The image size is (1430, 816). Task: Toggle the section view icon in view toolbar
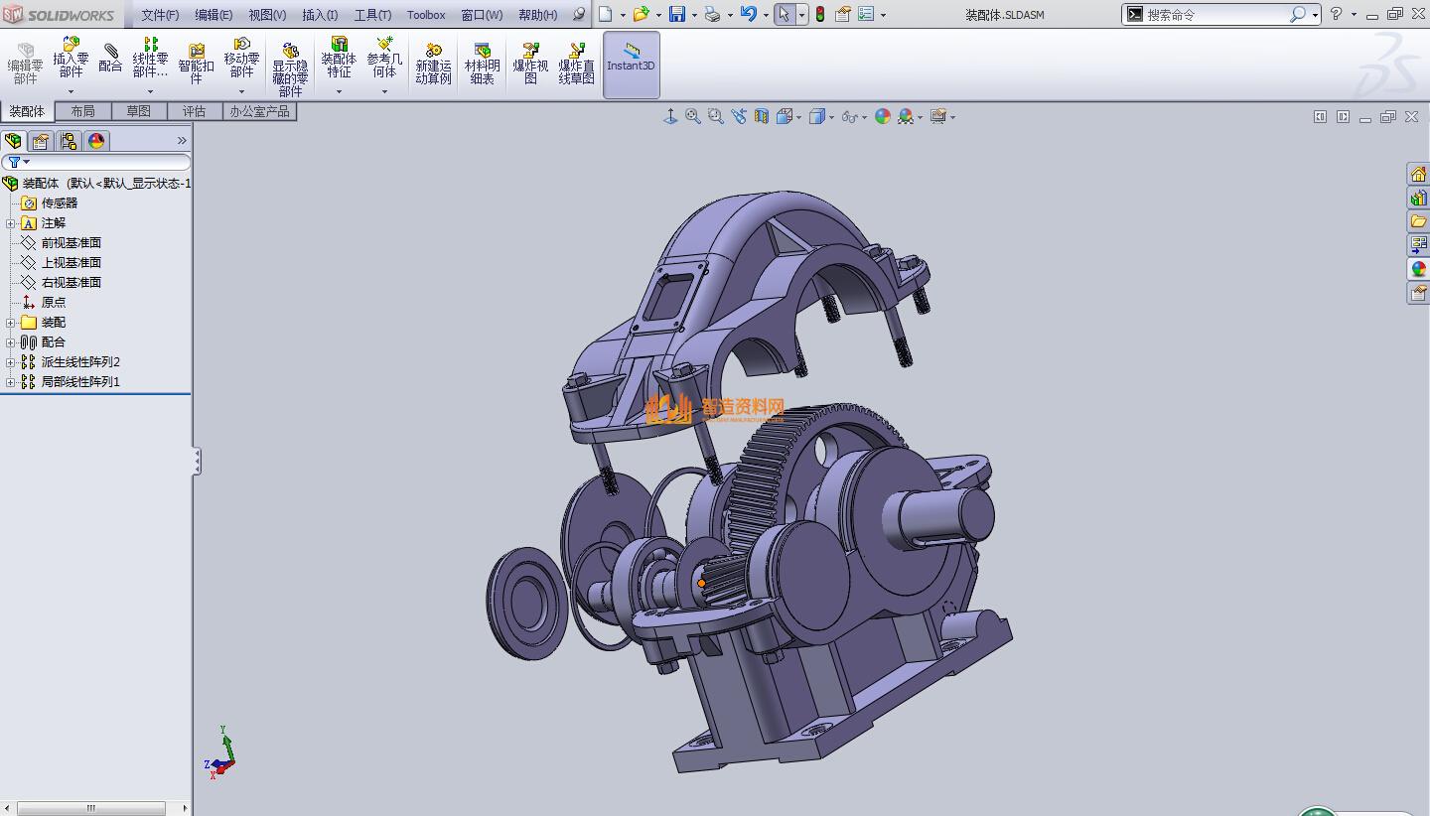tap(761, 117)
